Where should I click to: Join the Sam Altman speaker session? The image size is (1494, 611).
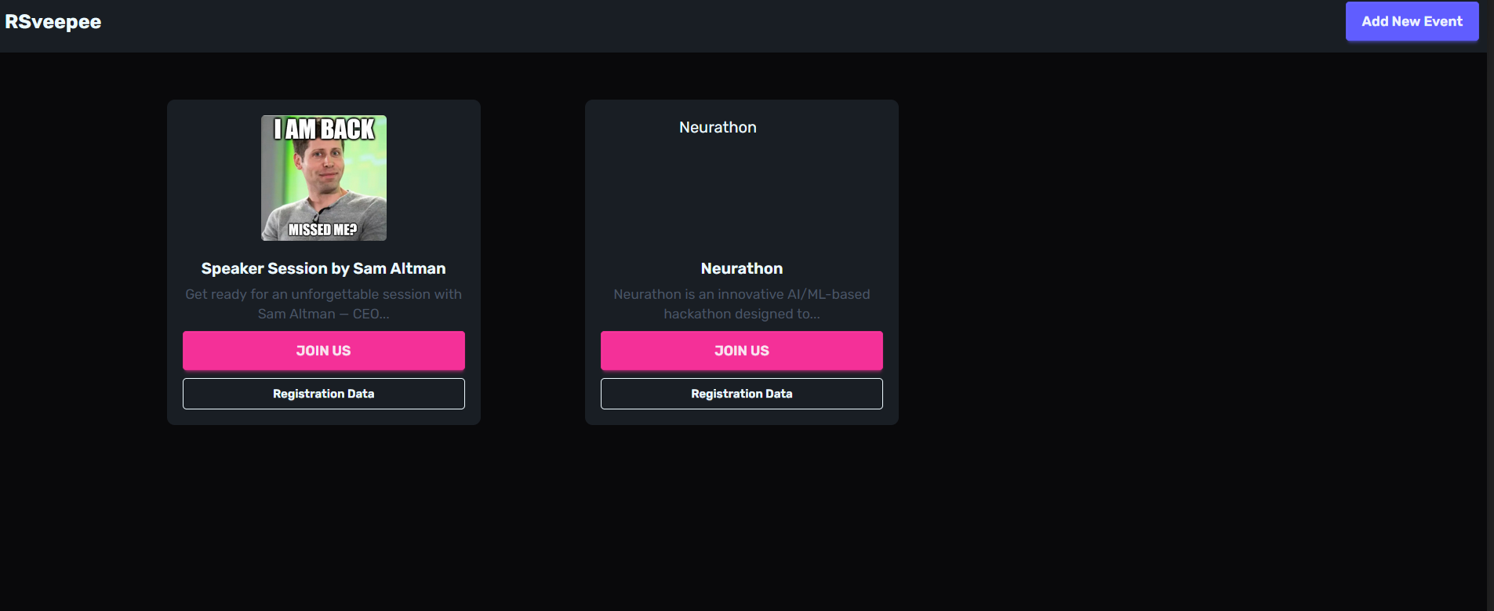[x=324, y=351]
